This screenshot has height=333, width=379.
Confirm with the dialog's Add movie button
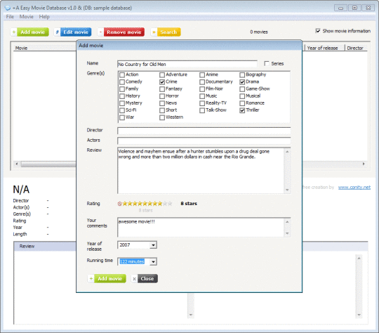tap(109, 278)
